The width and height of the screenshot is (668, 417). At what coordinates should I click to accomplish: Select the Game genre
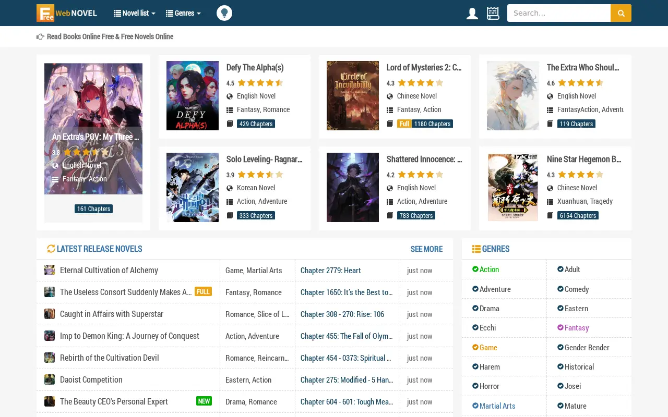[x=485, y=347]
